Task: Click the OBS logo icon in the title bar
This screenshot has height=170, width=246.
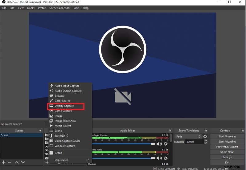Action: coord(4,2)
